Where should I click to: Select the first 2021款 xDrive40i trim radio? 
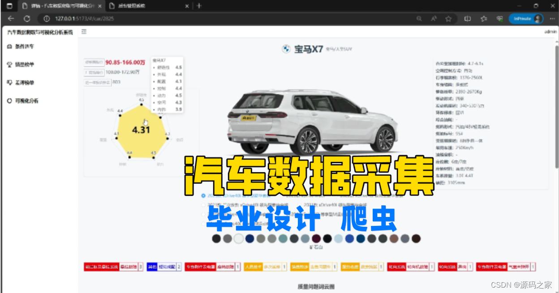204,195
